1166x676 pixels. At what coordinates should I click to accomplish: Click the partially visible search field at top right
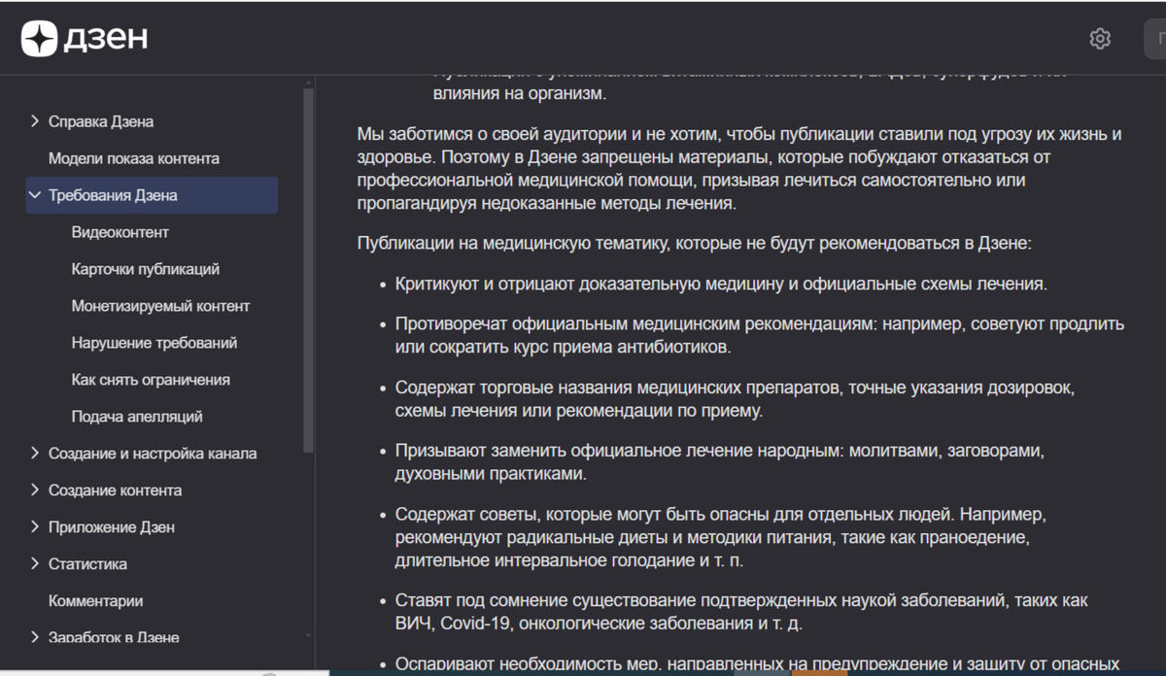[x=1155, y=39]
